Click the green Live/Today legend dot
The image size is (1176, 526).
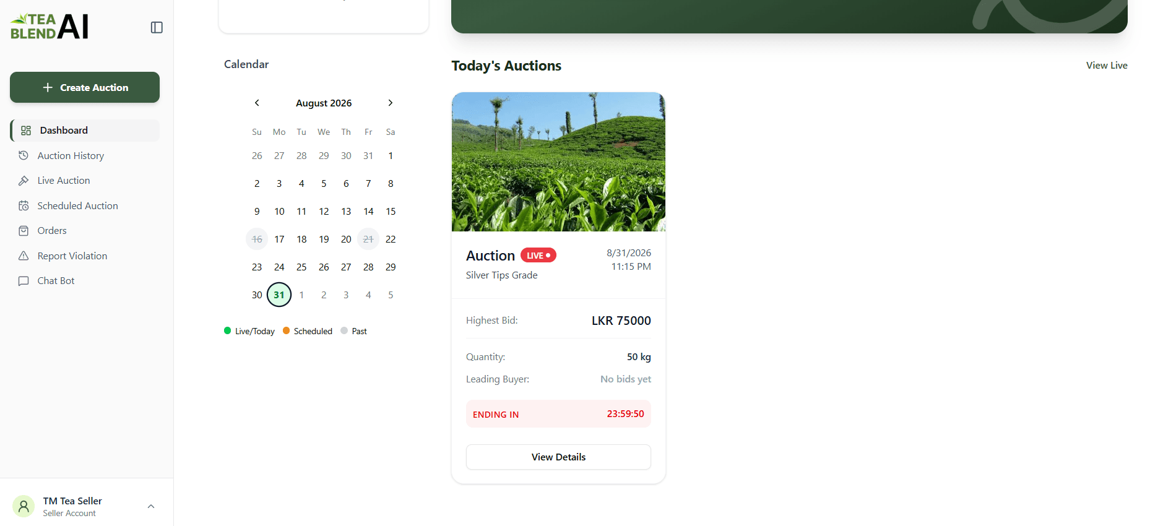pyautogui.click(x=227, y=330)
